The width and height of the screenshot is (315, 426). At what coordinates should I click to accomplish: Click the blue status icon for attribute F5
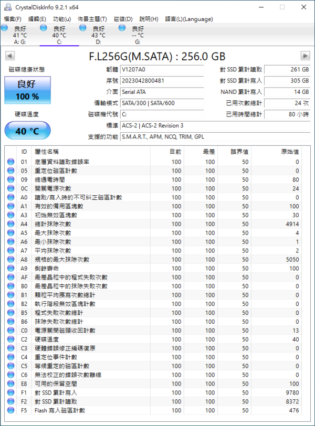click(x=11, y=410)
